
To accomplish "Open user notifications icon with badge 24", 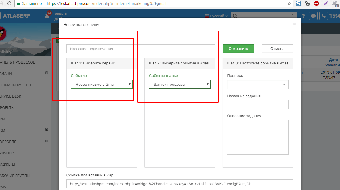I will point(48,15).
